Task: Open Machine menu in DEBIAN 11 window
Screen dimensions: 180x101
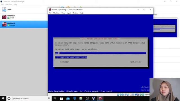Action: [x=56, y=13]
